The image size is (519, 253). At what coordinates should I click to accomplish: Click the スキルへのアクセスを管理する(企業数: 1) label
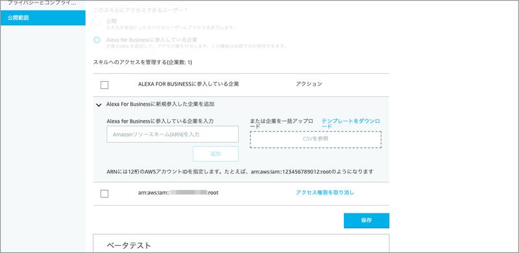click(143, 62)
